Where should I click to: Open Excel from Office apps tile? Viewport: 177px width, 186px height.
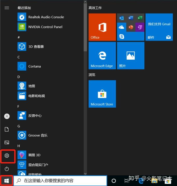pyautogui.click(x=140, y=18)
